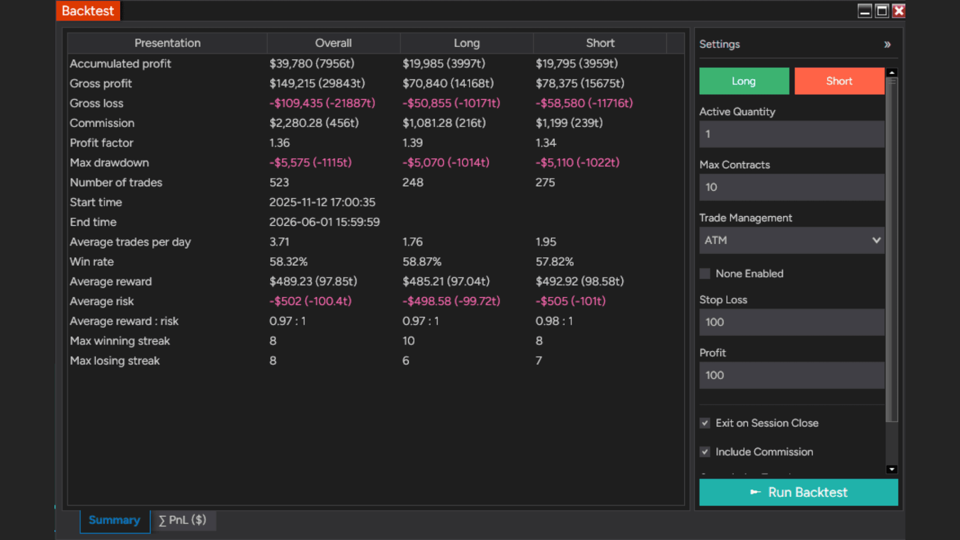
Task: Minimize the Backtest window
Action: coord(864,11)
